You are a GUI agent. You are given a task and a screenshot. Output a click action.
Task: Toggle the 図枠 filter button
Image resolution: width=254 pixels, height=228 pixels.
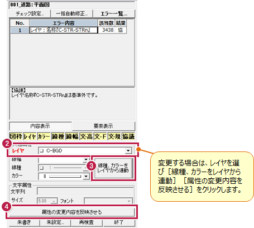tap(16, 136)
